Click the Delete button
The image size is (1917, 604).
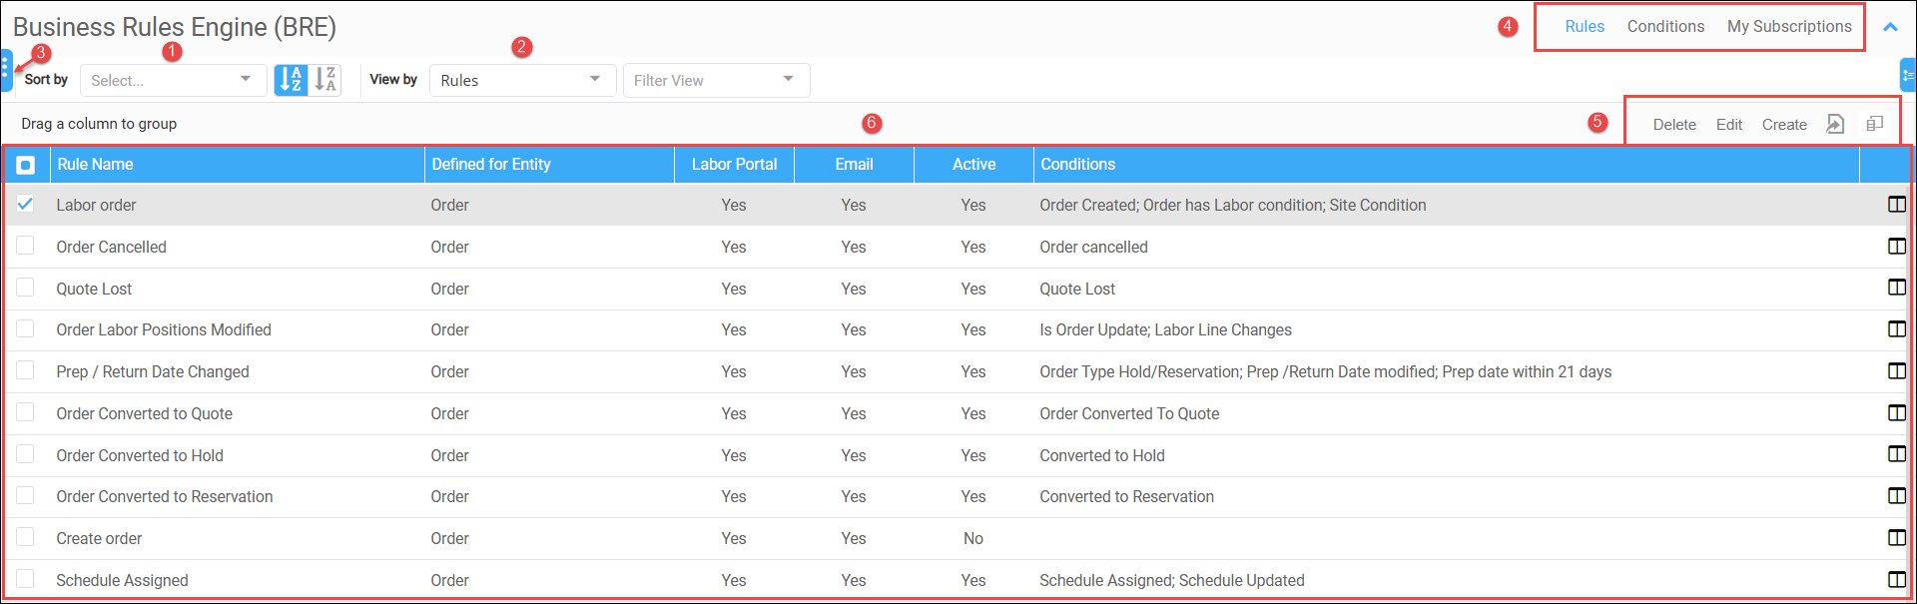pos(1674,125)
